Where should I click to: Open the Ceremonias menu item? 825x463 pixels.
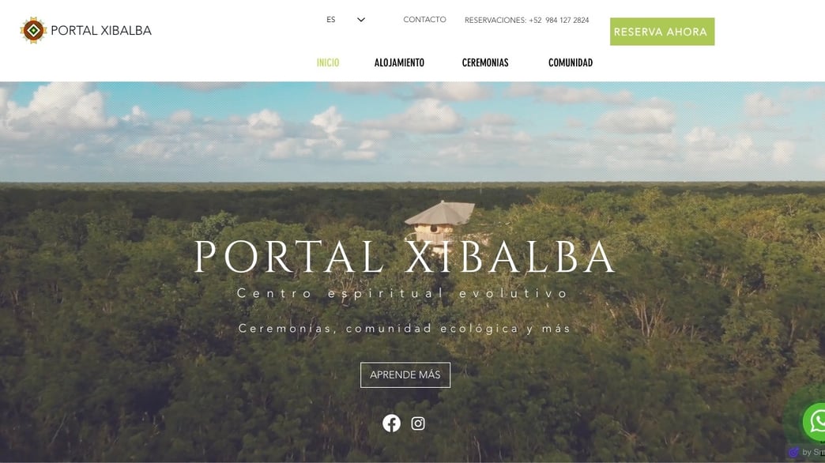click(x=485, y=62)
